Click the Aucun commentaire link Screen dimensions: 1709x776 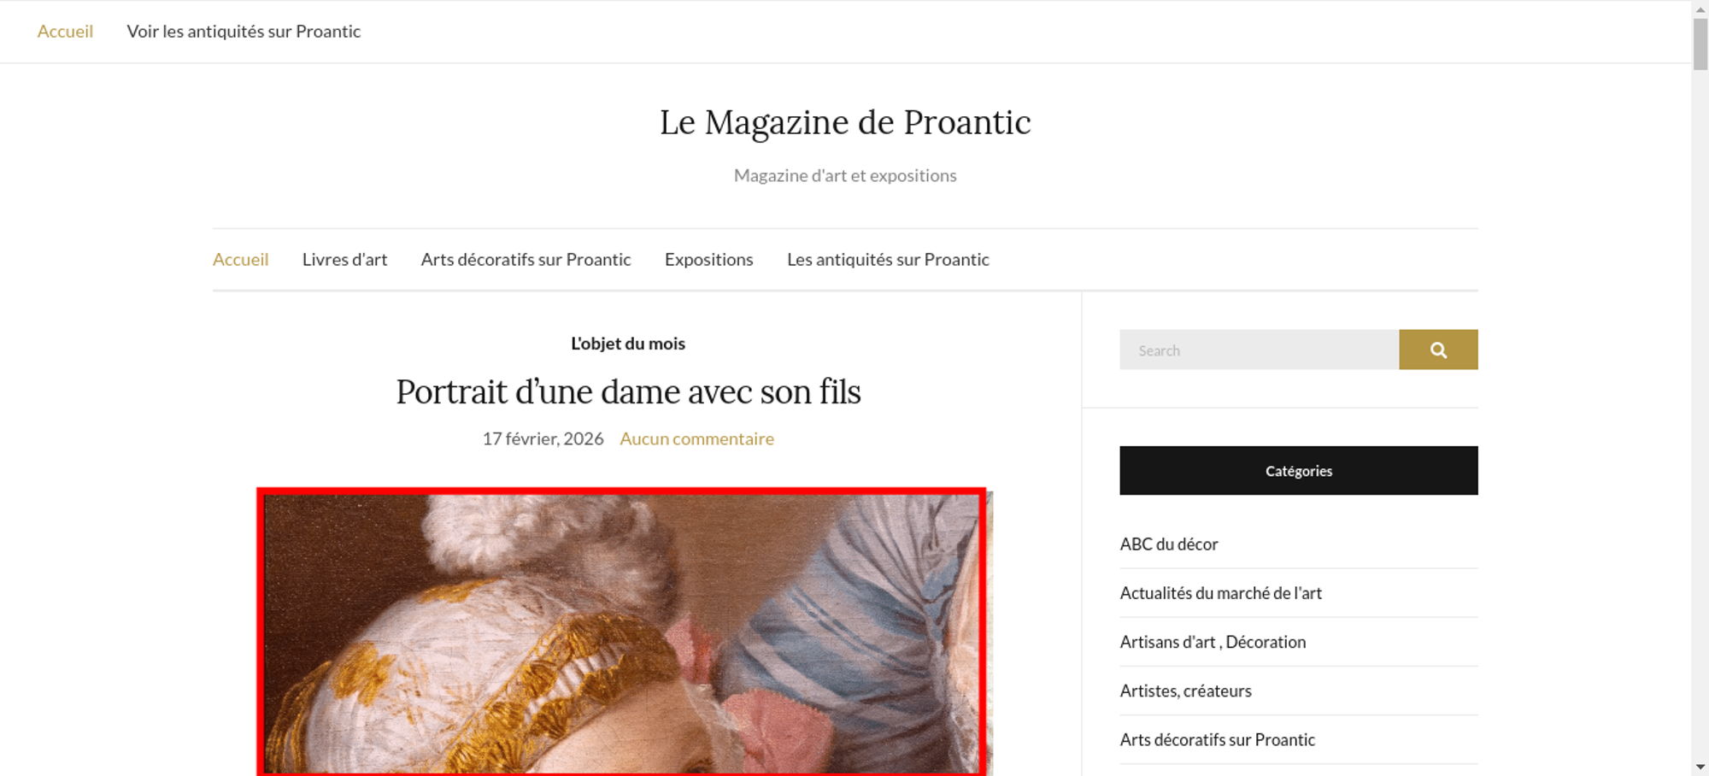tap(696, 438)
